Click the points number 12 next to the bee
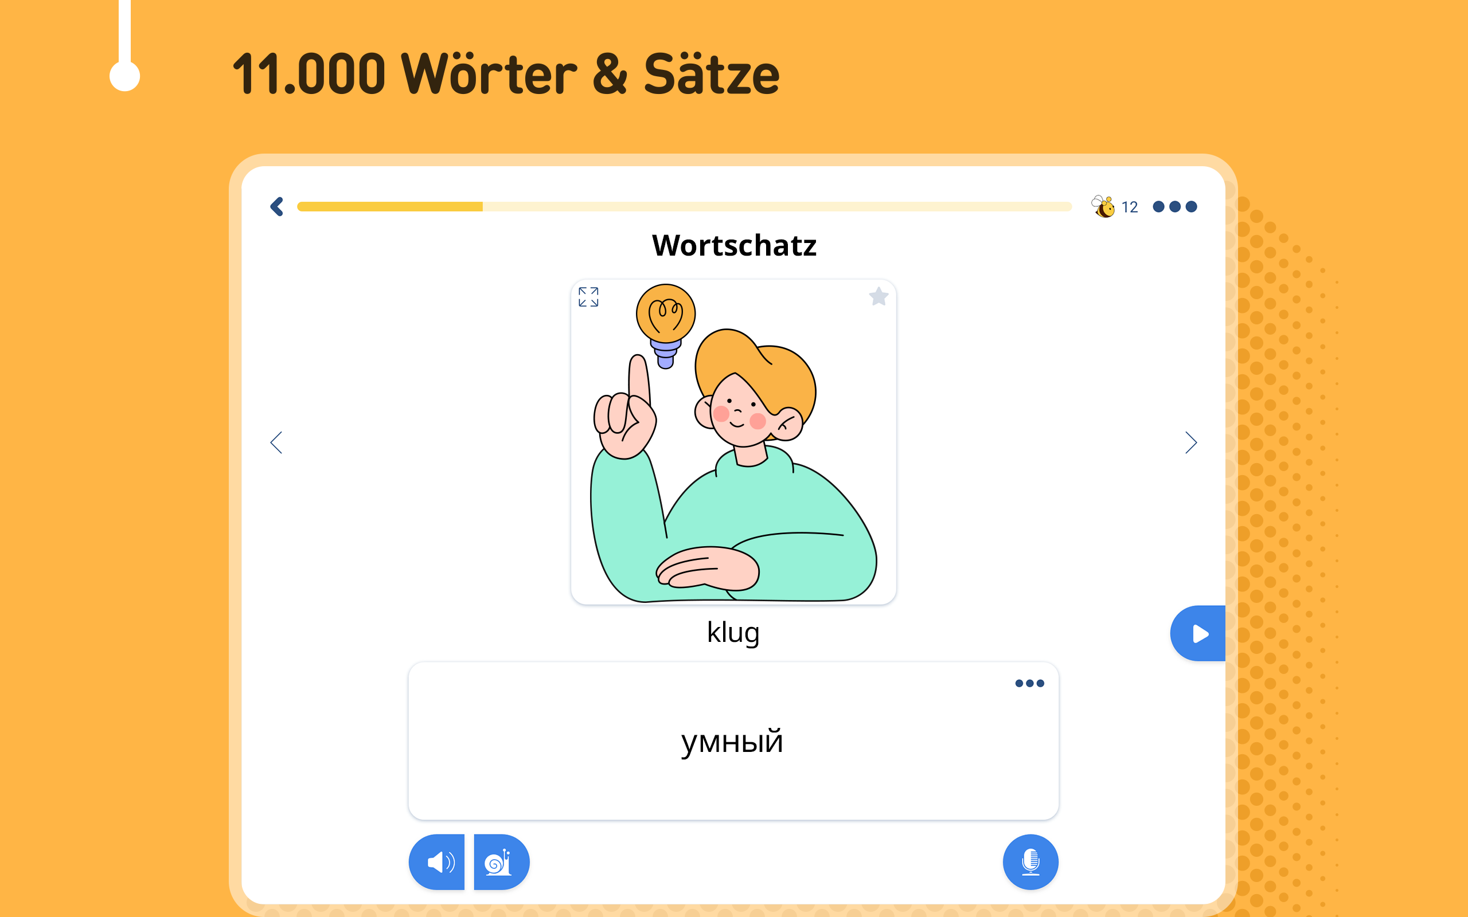The width and height of the screenshot is (1468, 917). [1130, 207]
